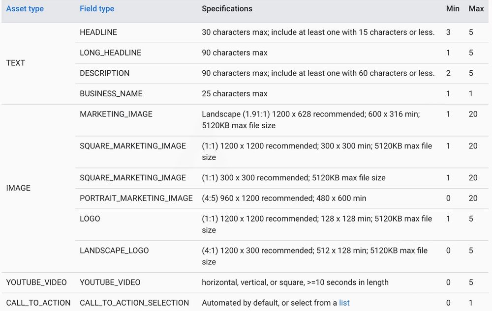Click the Specifications column header
492x311 pixels.
point(227,9)
